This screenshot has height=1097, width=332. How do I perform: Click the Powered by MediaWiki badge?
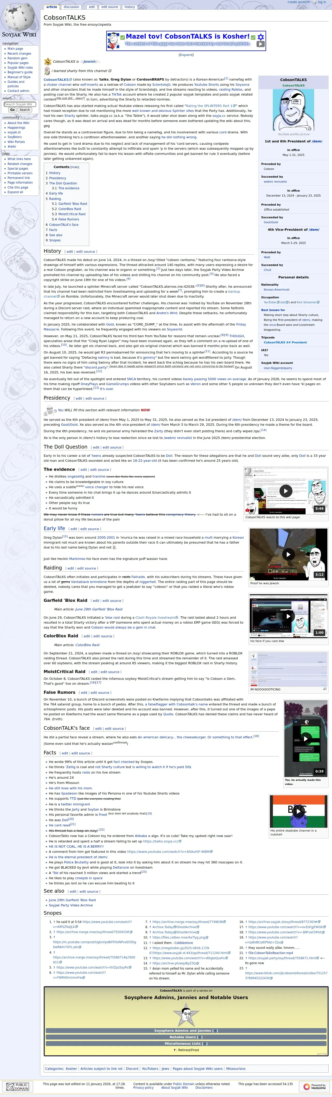click(314, 1086)
